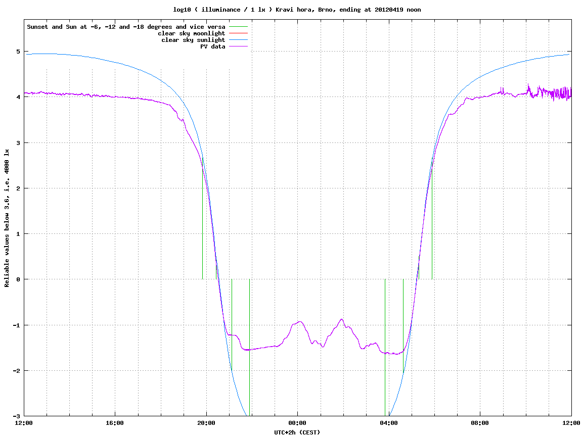Click the PV data peak near 02:00
Screen dimensions: 582x436
[x=341, y=320]
